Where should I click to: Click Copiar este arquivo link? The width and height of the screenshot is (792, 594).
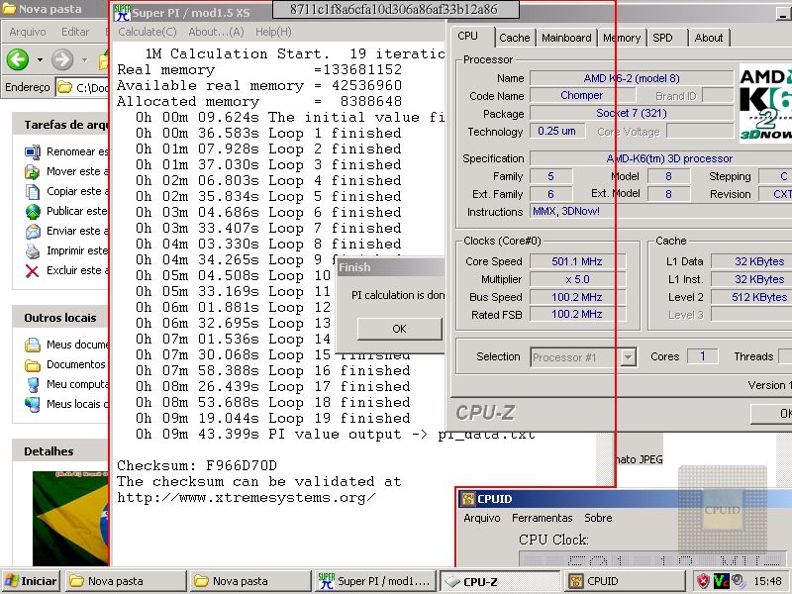point(77,191)
